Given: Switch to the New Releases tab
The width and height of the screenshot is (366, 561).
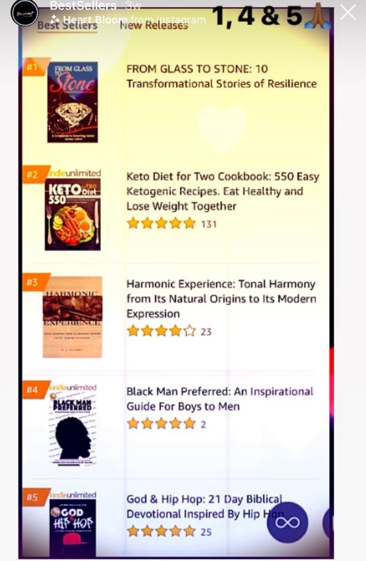Looking at the screenshot, I should tap(154, 25).
